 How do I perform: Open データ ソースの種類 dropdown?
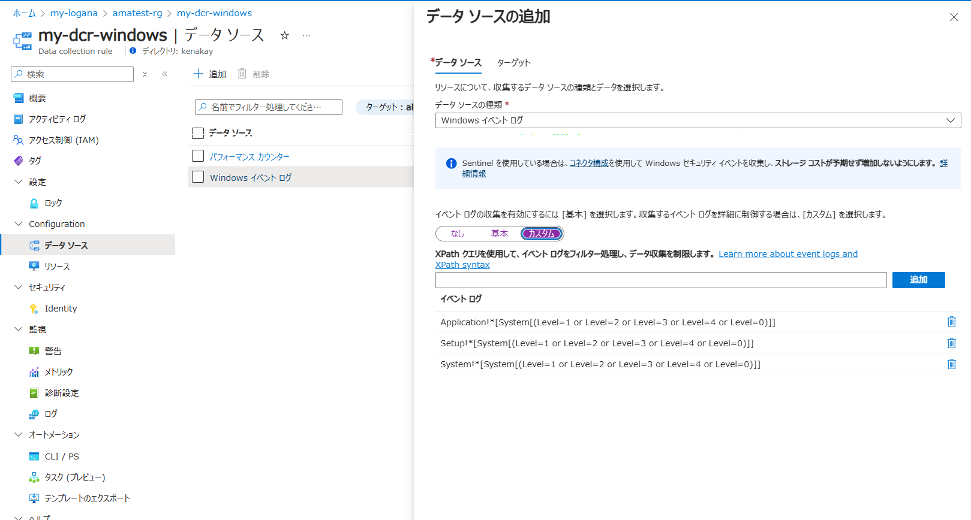[x=698, y=120]
